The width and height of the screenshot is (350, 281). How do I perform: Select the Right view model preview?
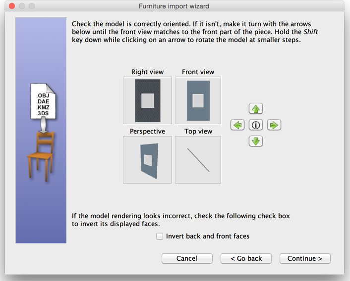(x=147, y=100)
